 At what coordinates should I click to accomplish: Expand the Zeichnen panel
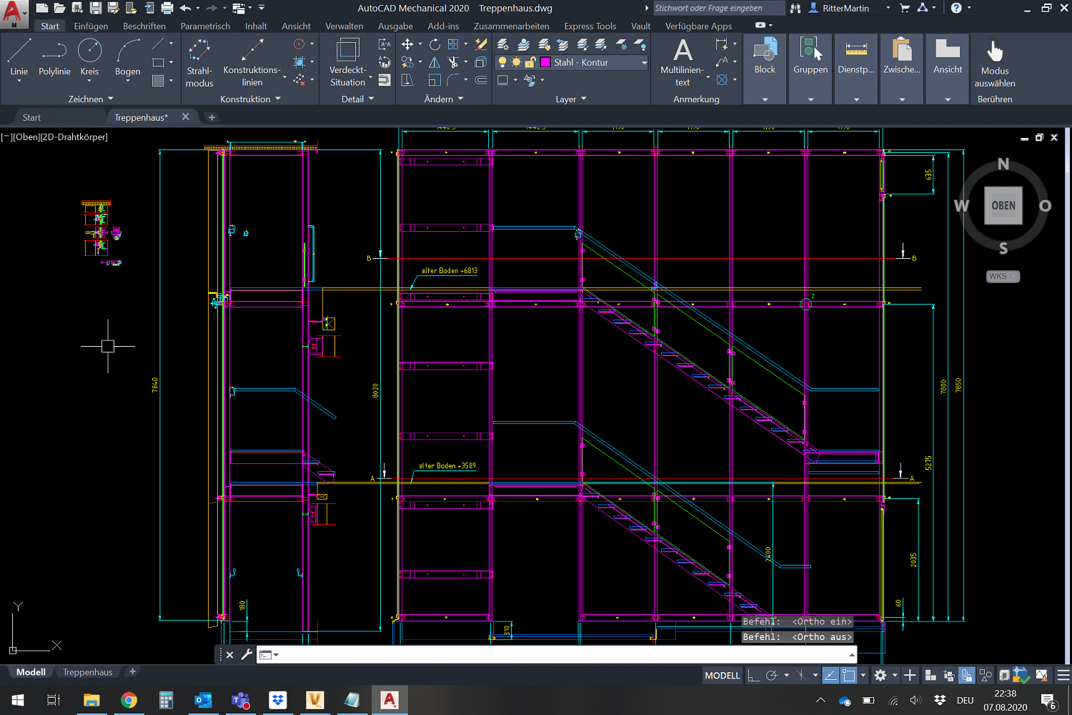[x=90, y=99]
